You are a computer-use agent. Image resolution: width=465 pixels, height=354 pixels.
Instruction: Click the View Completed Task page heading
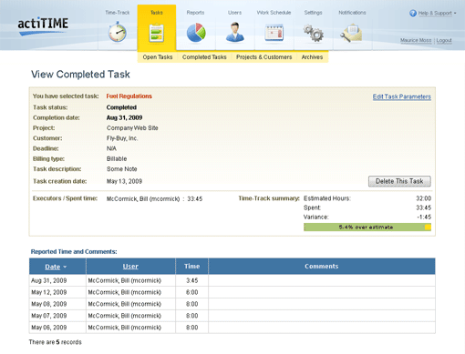point(80,75)
